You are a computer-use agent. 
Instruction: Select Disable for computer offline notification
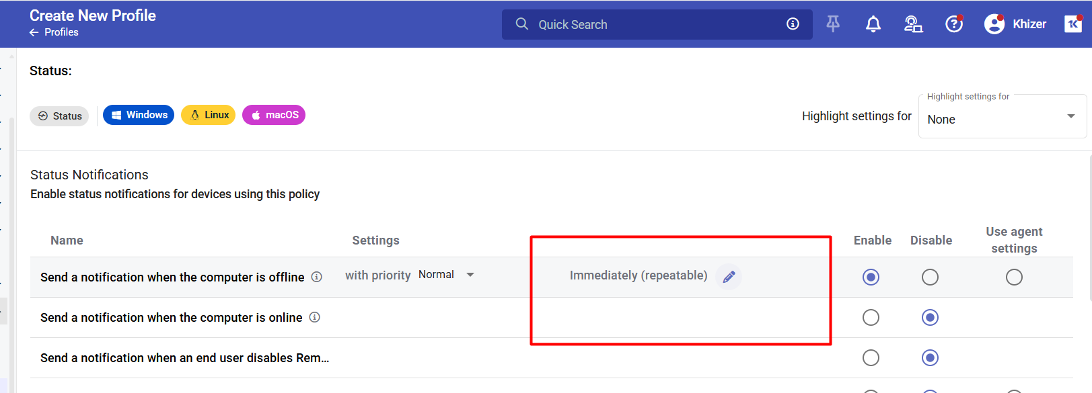point(930,277)
